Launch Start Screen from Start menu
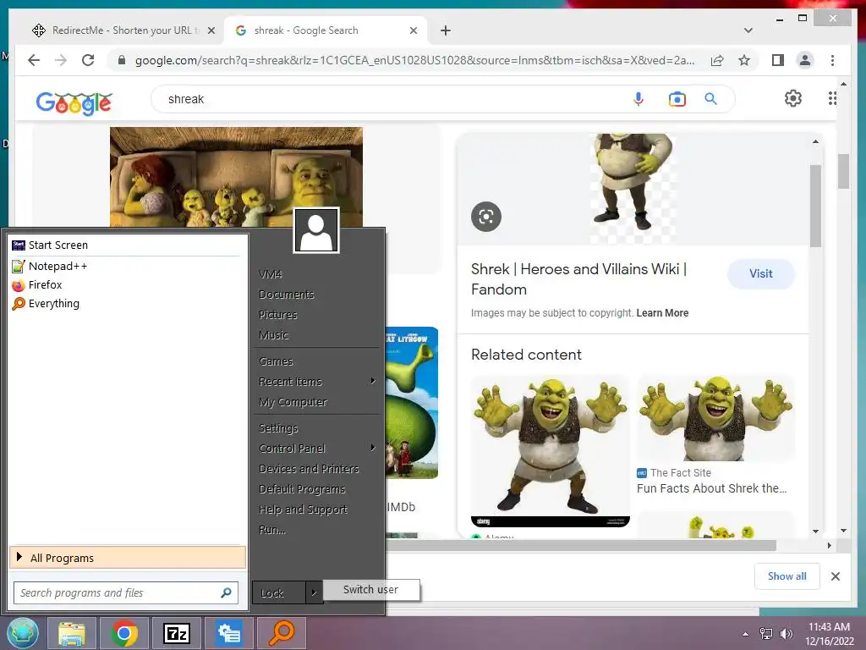 128,245
